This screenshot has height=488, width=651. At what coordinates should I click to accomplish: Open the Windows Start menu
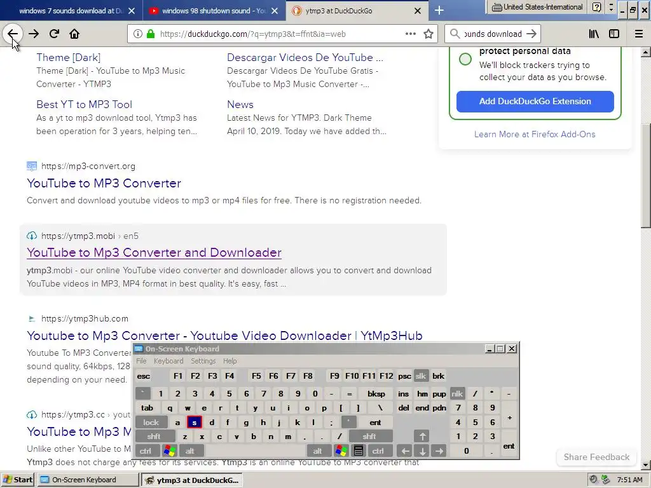point(18,480)
